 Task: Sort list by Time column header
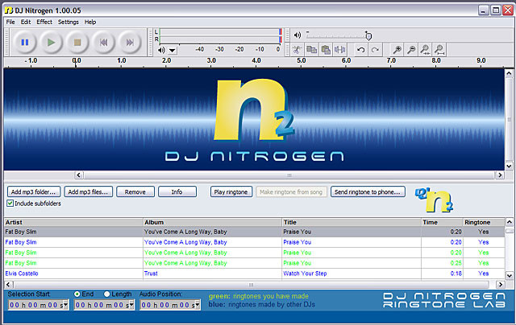pos(443,222)
